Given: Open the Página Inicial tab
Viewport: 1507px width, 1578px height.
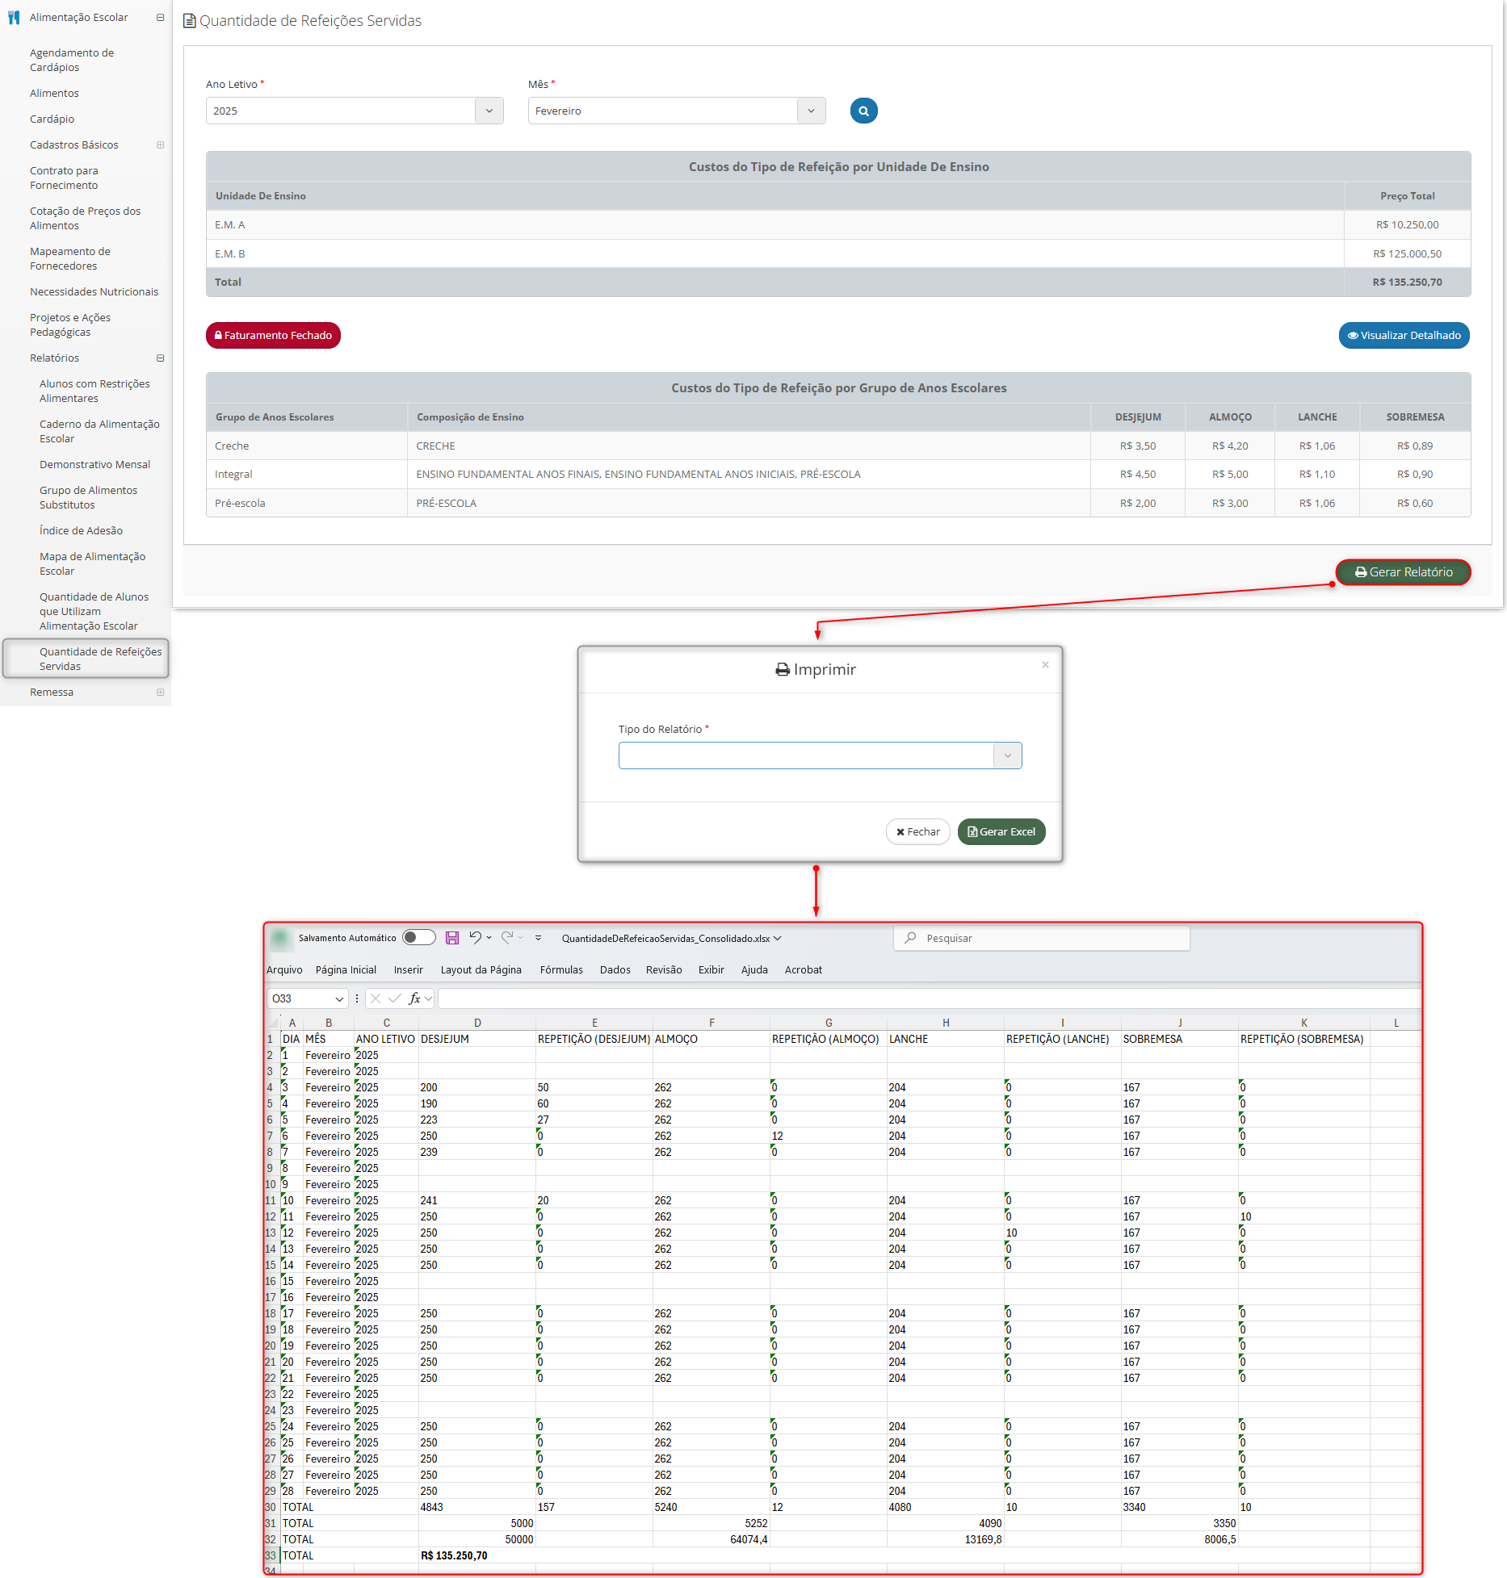Looking at the screenshot, I should coord(346,969).
